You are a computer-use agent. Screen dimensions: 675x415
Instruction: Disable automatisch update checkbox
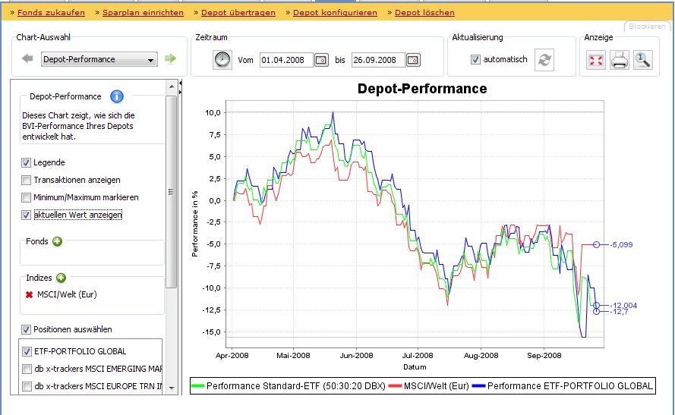(x=475, y=59)
